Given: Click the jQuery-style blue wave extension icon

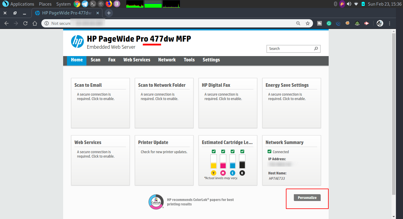Looking at the screenshot, I should (x=338, y=23).
